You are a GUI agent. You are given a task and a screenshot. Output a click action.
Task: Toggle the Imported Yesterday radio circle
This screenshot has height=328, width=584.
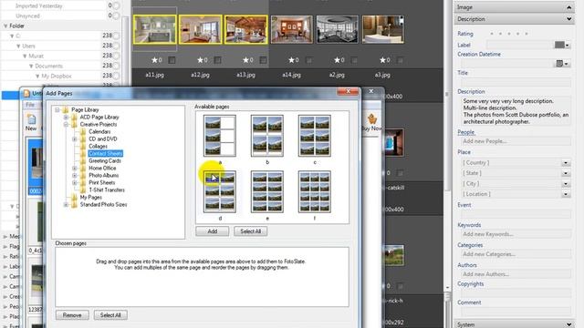(117, 5)
